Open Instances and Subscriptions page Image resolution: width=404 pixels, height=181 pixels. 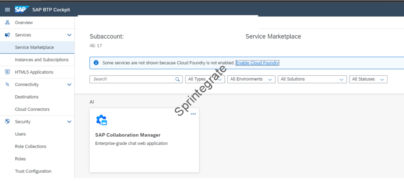coord(41,60)
